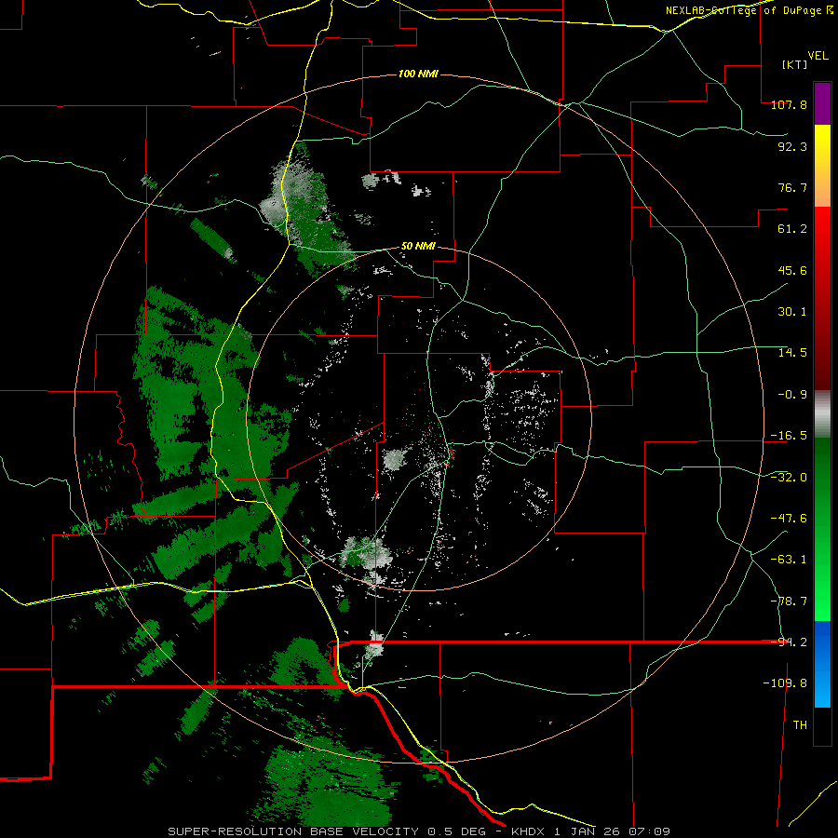Click the 50 NMI range ring label
The image size is (838, 838).
tap(418, 247)
